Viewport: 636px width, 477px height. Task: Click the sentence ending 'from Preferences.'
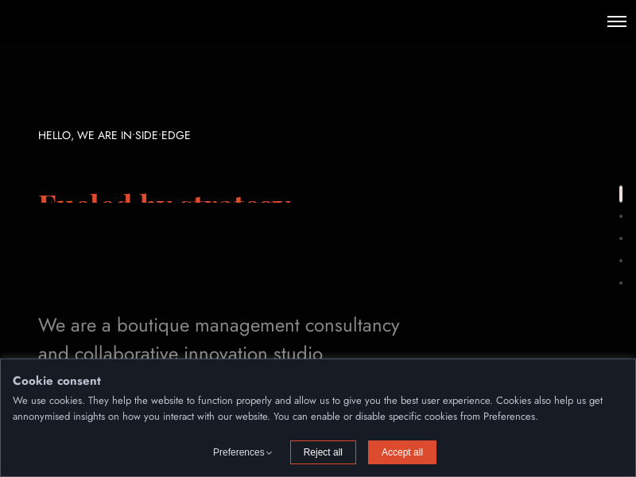(x=274, y=416)
